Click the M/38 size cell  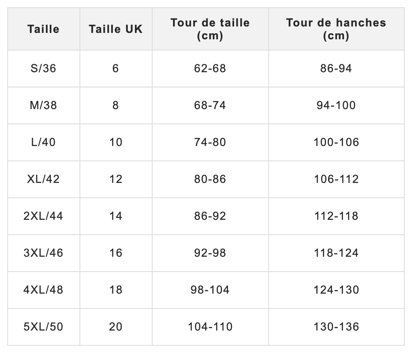pos(44,105)
